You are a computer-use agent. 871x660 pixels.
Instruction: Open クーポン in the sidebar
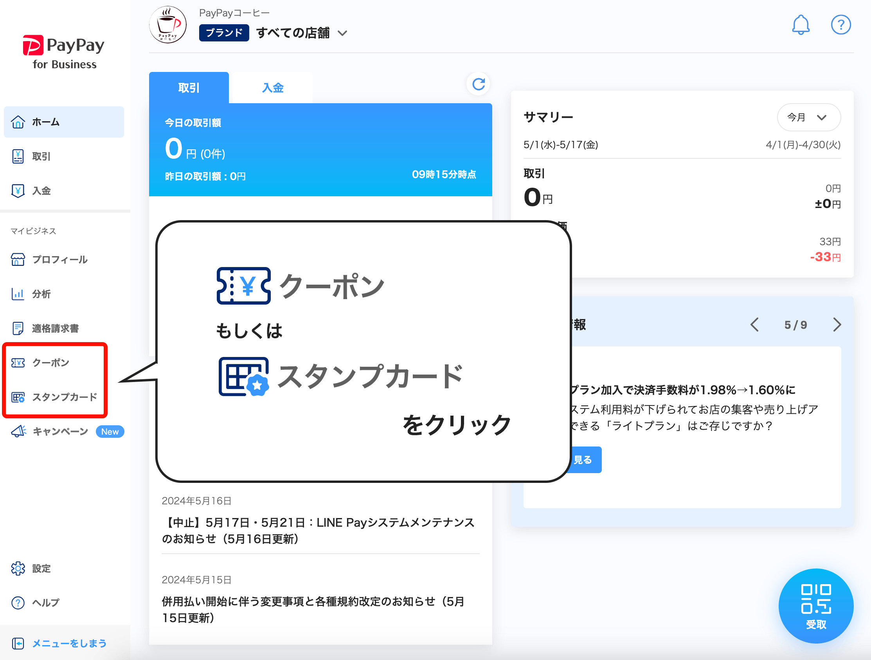point(50,362)
